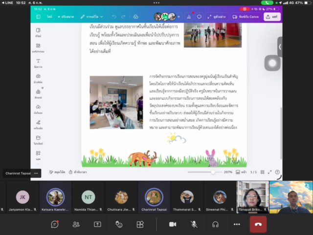Open the Text tool in Canva sidebar
The image size is (313, 235).
pyautogui.click(x=38, y=63)
